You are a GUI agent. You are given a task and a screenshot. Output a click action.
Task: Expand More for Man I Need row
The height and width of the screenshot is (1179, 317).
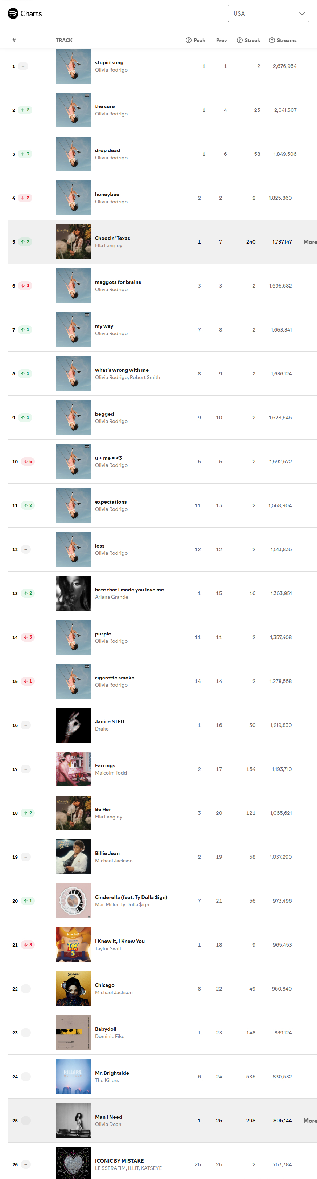[x=310, y=1121]
